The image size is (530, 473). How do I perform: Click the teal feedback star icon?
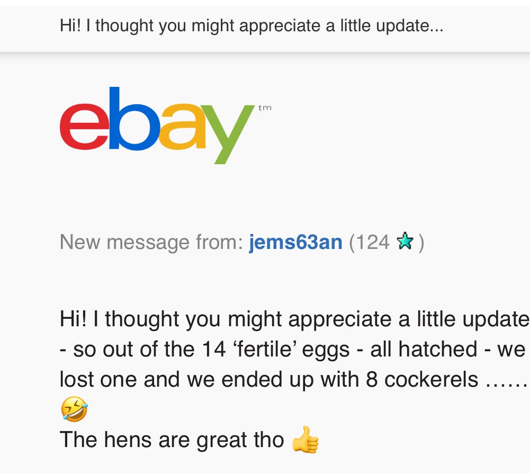(x=405, y=242)
